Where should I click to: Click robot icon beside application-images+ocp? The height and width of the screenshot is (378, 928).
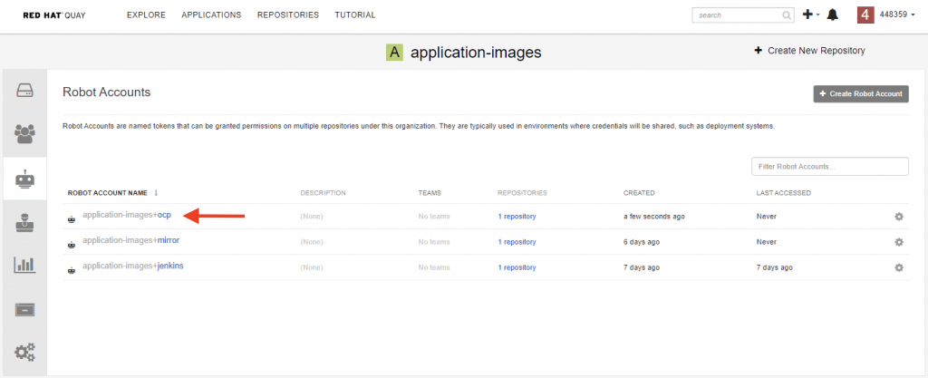(72, 218)
